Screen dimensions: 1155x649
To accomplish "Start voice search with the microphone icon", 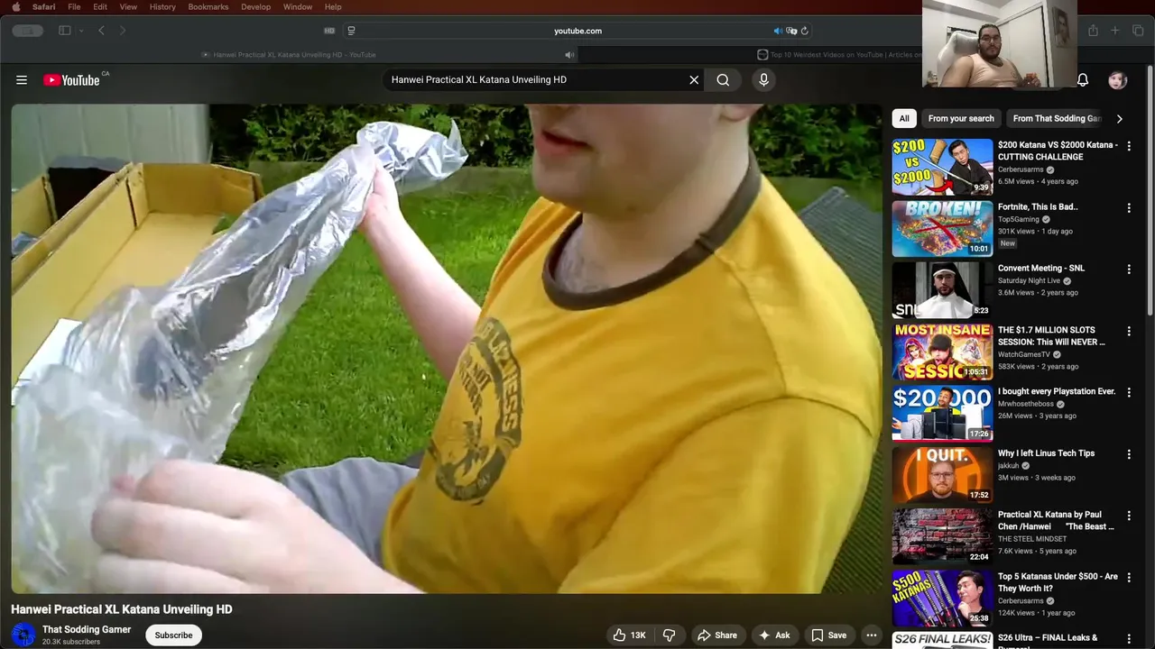I will click(763, 80).
